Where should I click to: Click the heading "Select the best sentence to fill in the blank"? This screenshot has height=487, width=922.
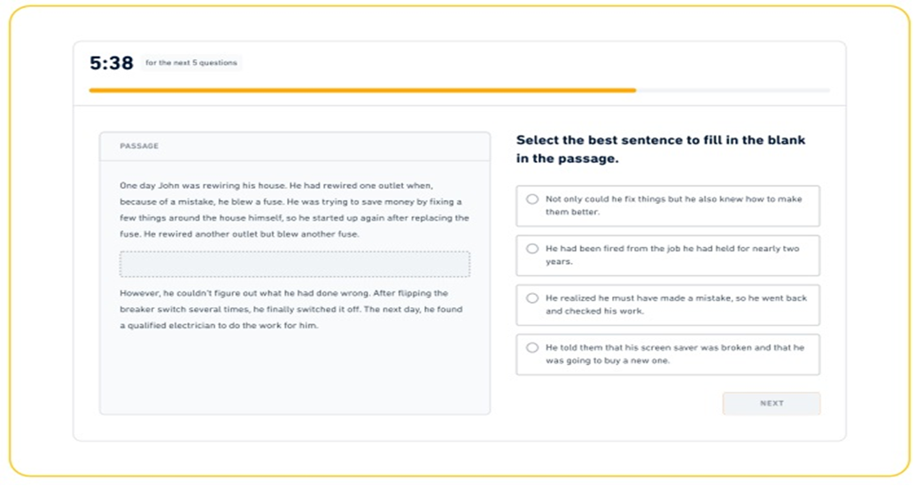[x=661, y=149]
